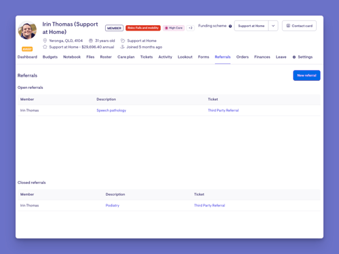This screenshot has width=339, height=254.
Task: Open the funding scheme dropdown chevron
Action: click(273, 26)
